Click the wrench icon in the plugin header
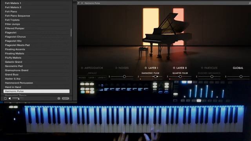 78,3
